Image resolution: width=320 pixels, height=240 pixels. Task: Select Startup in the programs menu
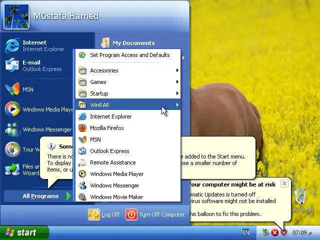pos(128,93)
